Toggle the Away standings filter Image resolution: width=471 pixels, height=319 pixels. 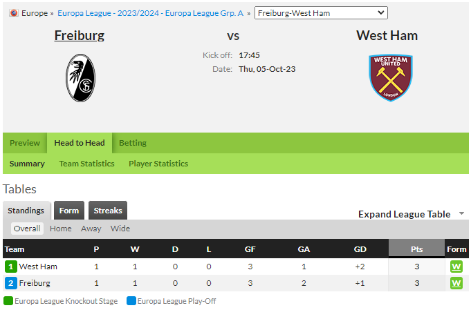[91, 229]
